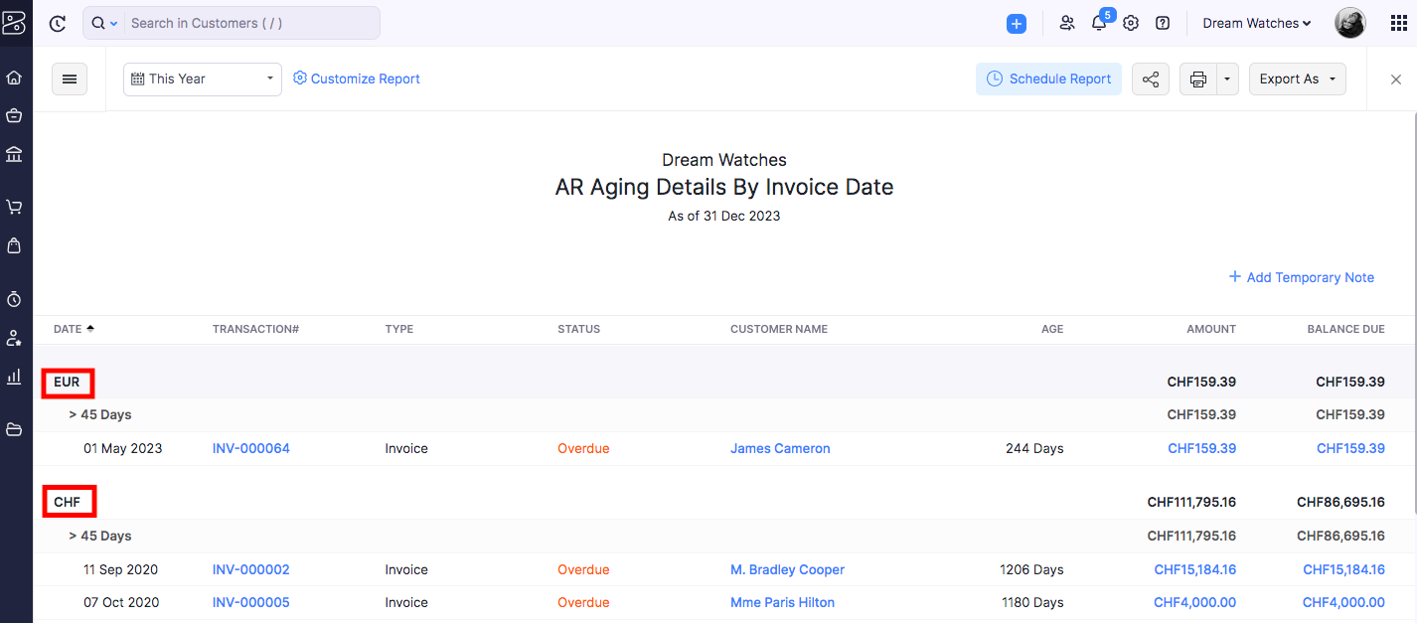Open customer Mme Paris Hilton
Viewport: 1417px width, 623px height.
[782, 602]
